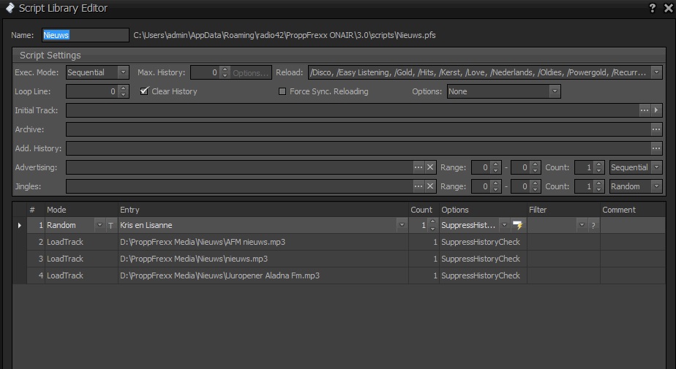Expand the Reload categories dropdown

click(x=656, y=72)
